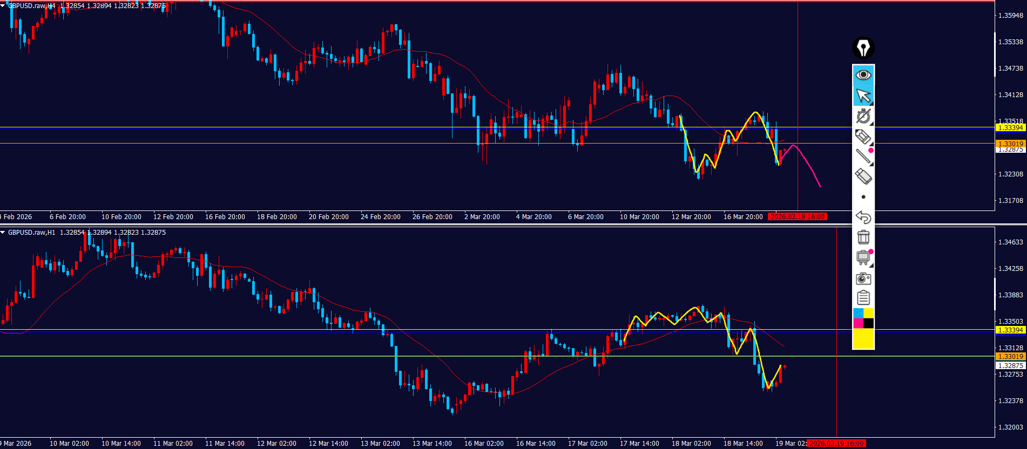Click the brush size dot
This screenshot has height=449, width=1027.
coord(863,197)
